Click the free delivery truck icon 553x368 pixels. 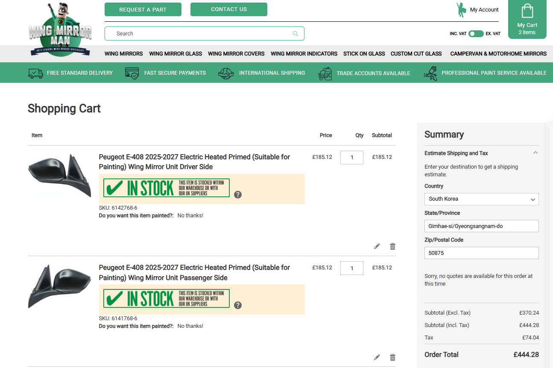(x=35, y=73)
